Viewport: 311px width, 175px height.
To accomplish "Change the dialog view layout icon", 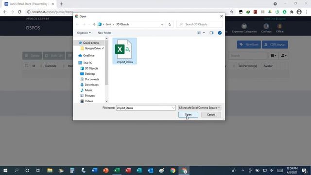I will tap(199, 33).
